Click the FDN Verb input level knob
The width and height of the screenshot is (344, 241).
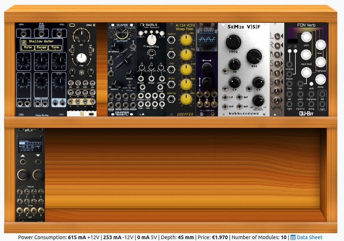tap(306, 55)
